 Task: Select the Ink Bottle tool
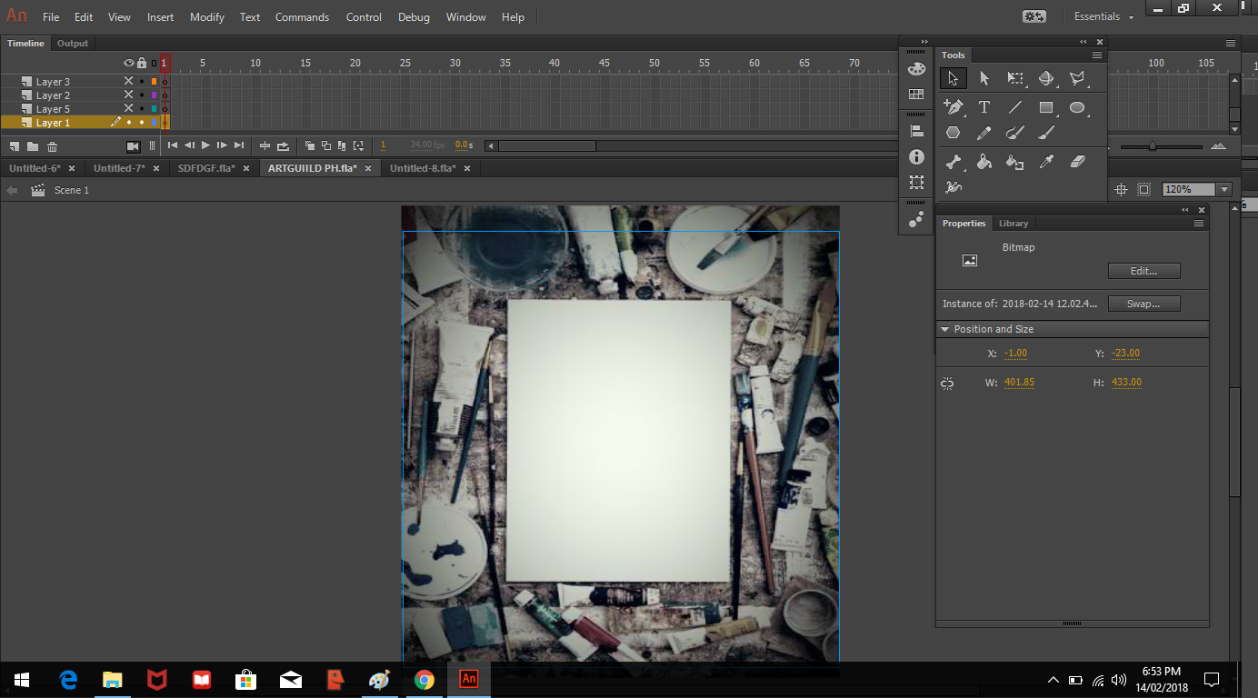(1015, 162)
